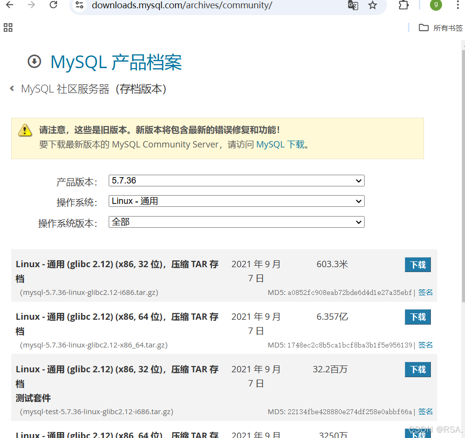Image resolution: width=465 pixels, height=438 pixels.
Task: Open 签名 link for the i686 tar archive
Action: tap(425, 292)
